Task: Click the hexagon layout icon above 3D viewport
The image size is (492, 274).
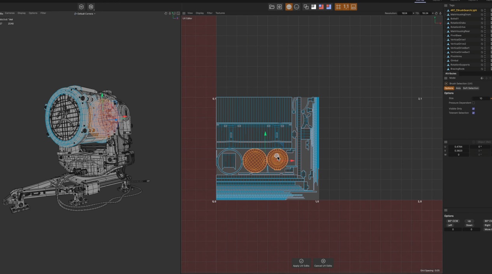Action: coord(91,7)
